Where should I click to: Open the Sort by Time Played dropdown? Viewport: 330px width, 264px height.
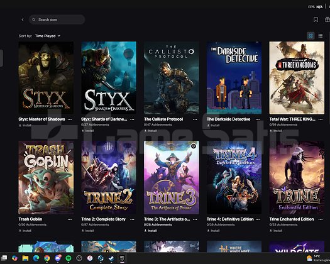pyautogui.click(x=48, y=36)
